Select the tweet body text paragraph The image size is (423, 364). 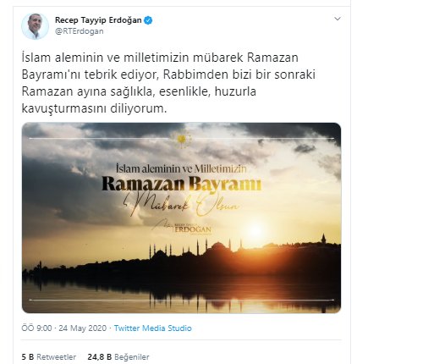click(x=168, y=83)
